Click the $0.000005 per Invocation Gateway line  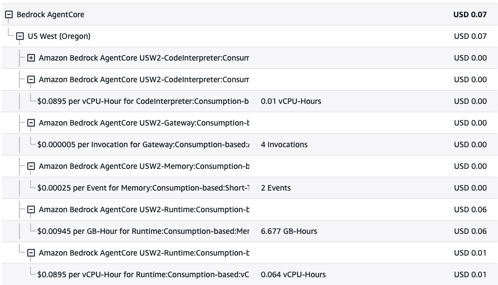(143, 145)
